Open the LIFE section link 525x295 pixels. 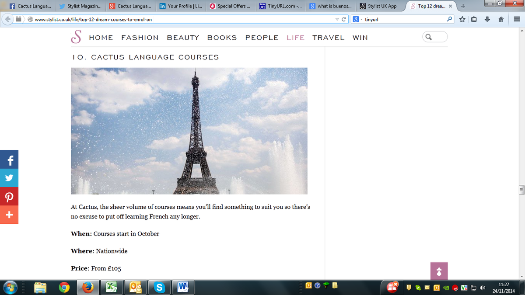coord(296,38)
